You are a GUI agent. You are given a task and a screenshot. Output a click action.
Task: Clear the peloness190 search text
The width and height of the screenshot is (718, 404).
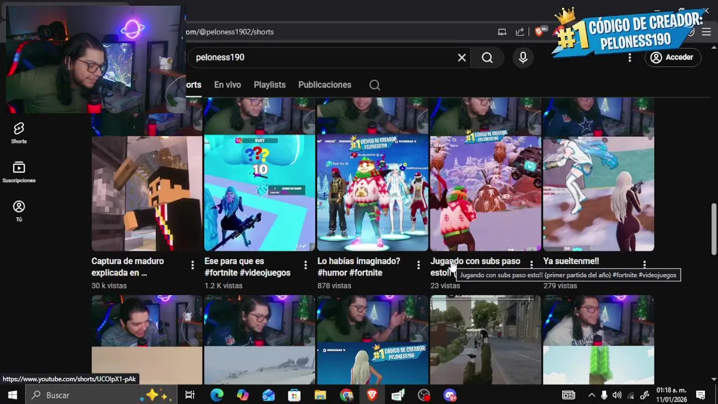tap(462, 57)
